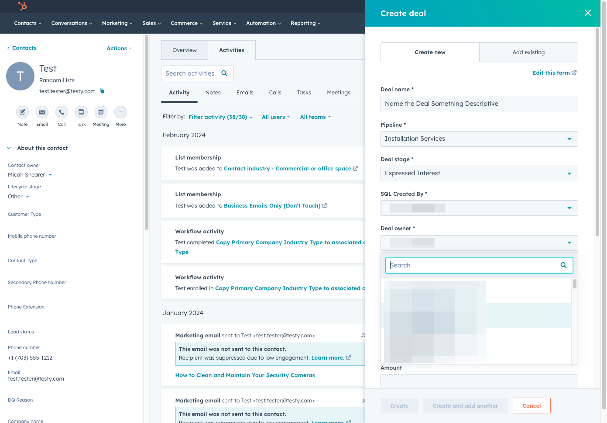Close the Create deal panel

[x=588, y=13]
